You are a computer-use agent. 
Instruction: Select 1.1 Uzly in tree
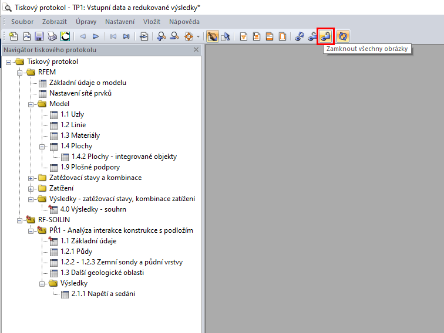pos(72,114)
